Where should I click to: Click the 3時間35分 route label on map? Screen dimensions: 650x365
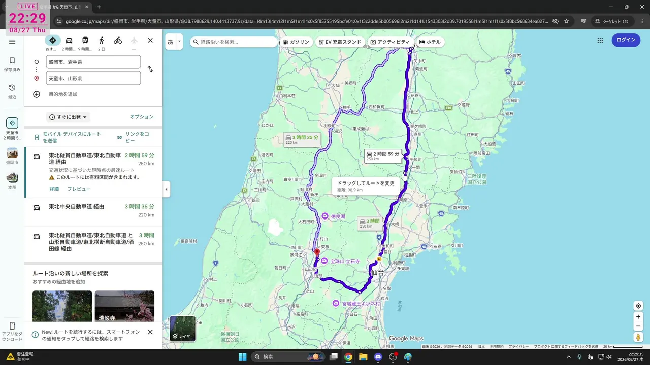302,139
